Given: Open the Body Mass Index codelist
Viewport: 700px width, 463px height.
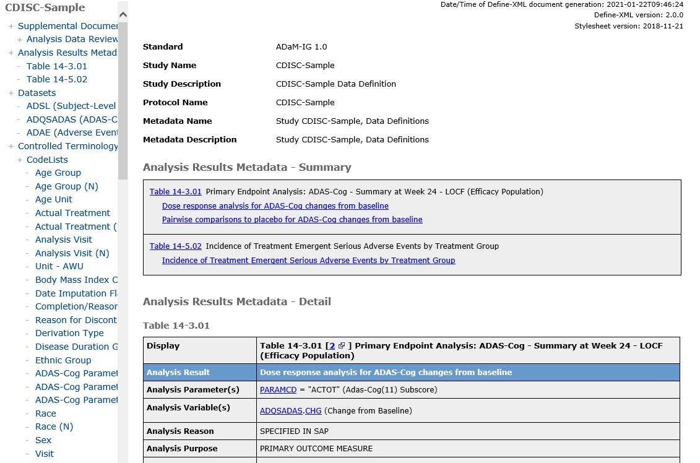Looking at the screenshot, I should (x=76, y=280).
